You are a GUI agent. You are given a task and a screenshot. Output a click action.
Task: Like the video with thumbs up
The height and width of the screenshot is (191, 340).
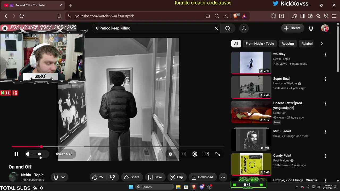98,177
